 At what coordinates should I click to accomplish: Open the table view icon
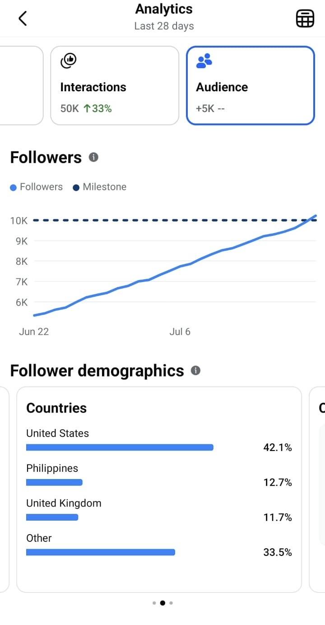click(x=305, y=19)
